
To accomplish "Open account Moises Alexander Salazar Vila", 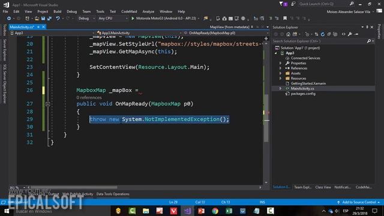I will 349,11.
